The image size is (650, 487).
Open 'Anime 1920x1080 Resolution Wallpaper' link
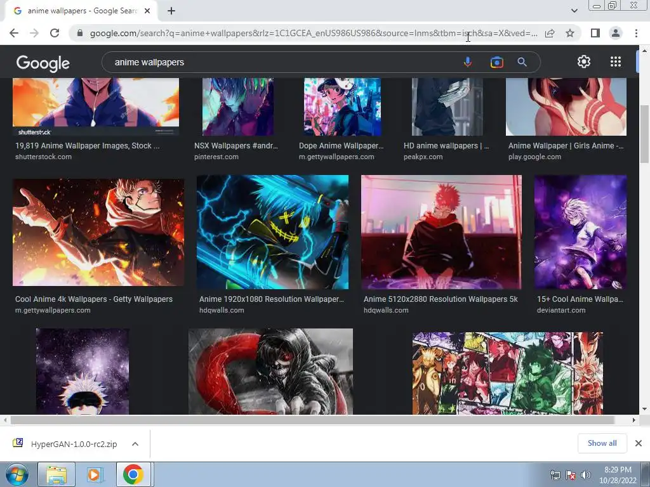(272, 299)
